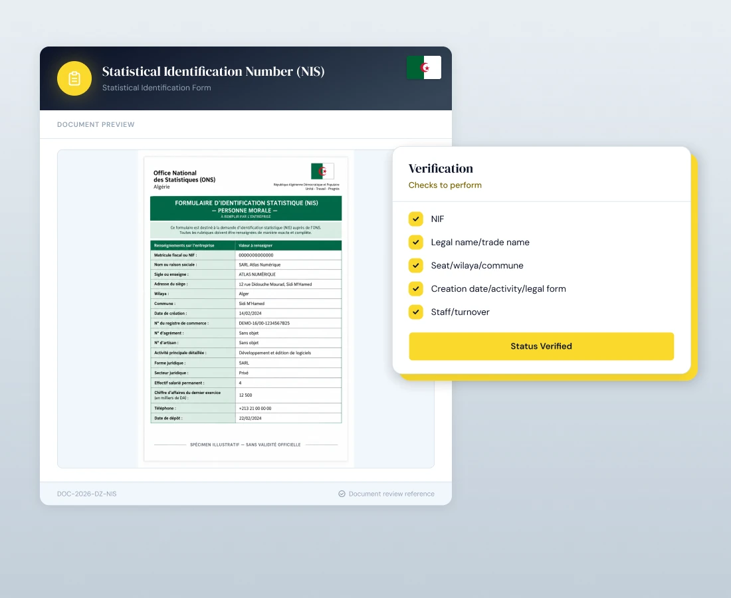Image resolution: width=731 pixels, height=598 pixels.
Task: Click the SPÉCIMEN ILLUSTRATIF footer note
Action: click(245, 445)
